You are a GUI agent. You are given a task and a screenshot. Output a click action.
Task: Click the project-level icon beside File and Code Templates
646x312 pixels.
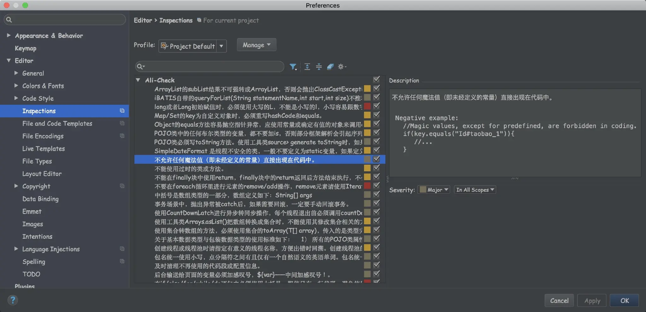(122, 123)
